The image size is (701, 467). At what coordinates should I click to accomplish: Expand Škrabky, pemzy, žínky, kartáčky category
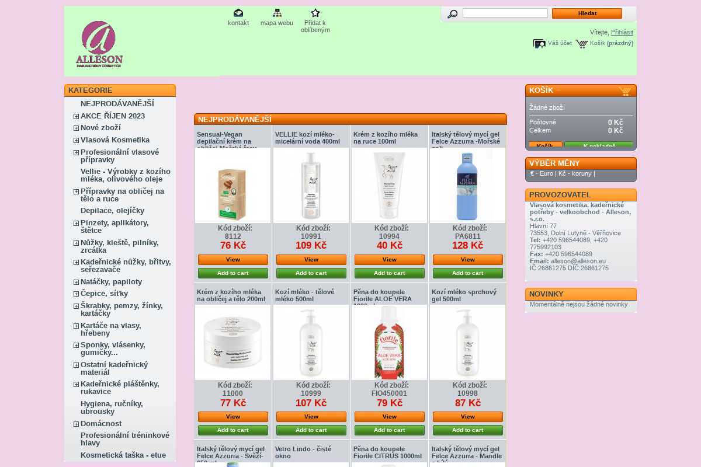(76, 306)
